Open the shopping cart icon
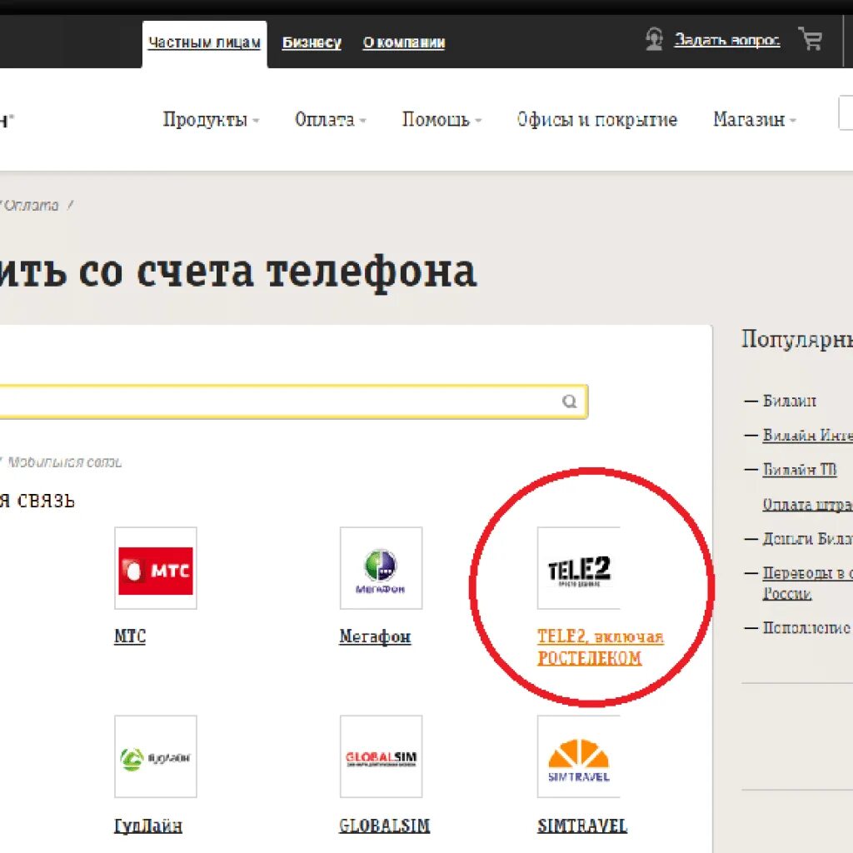853x853 pixels. click(x=810, y=38)
